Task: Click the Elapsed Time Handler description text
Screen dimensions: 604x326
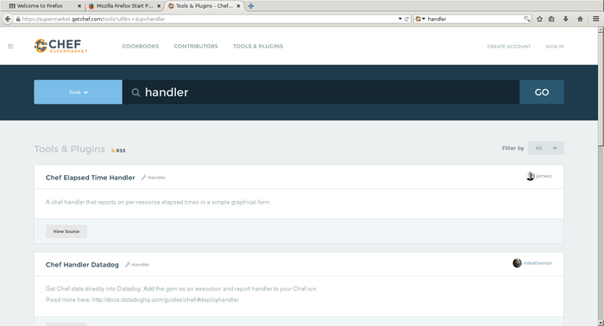Action: pos(158,202)
